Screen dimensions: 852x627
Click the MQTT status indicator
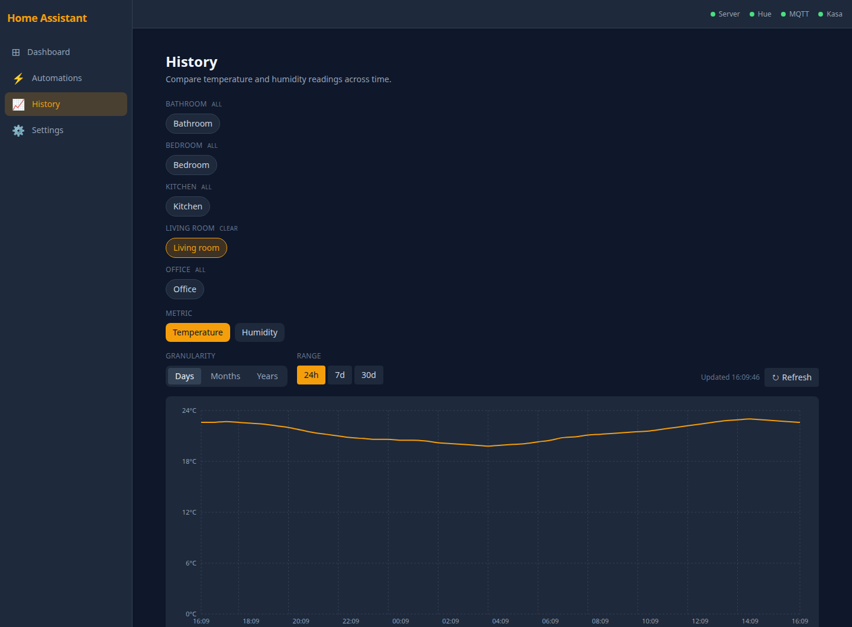pyautogui.click(x=795, y=14)
